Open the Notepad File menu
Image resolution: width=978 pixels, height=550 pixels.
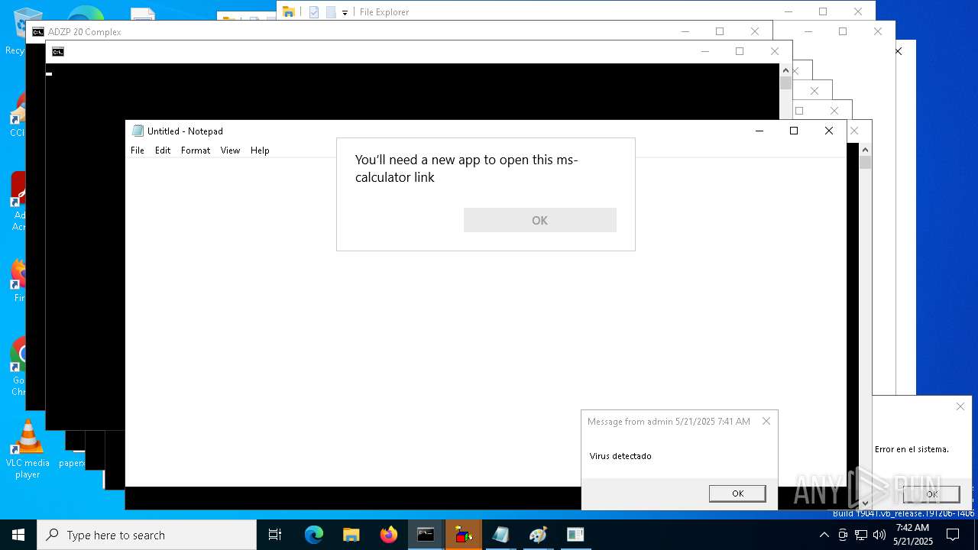138,150
